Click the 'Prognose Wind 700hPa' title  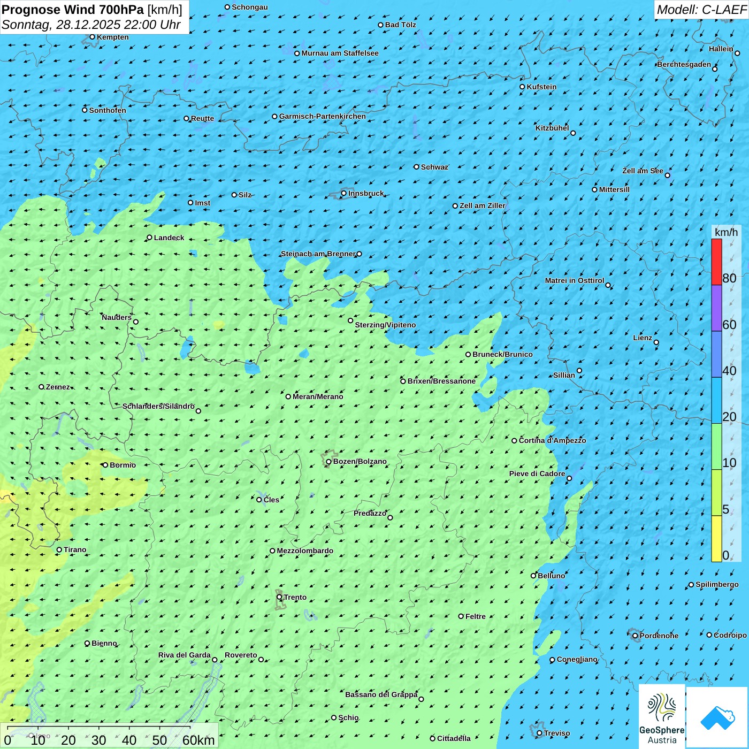[73, 10]
